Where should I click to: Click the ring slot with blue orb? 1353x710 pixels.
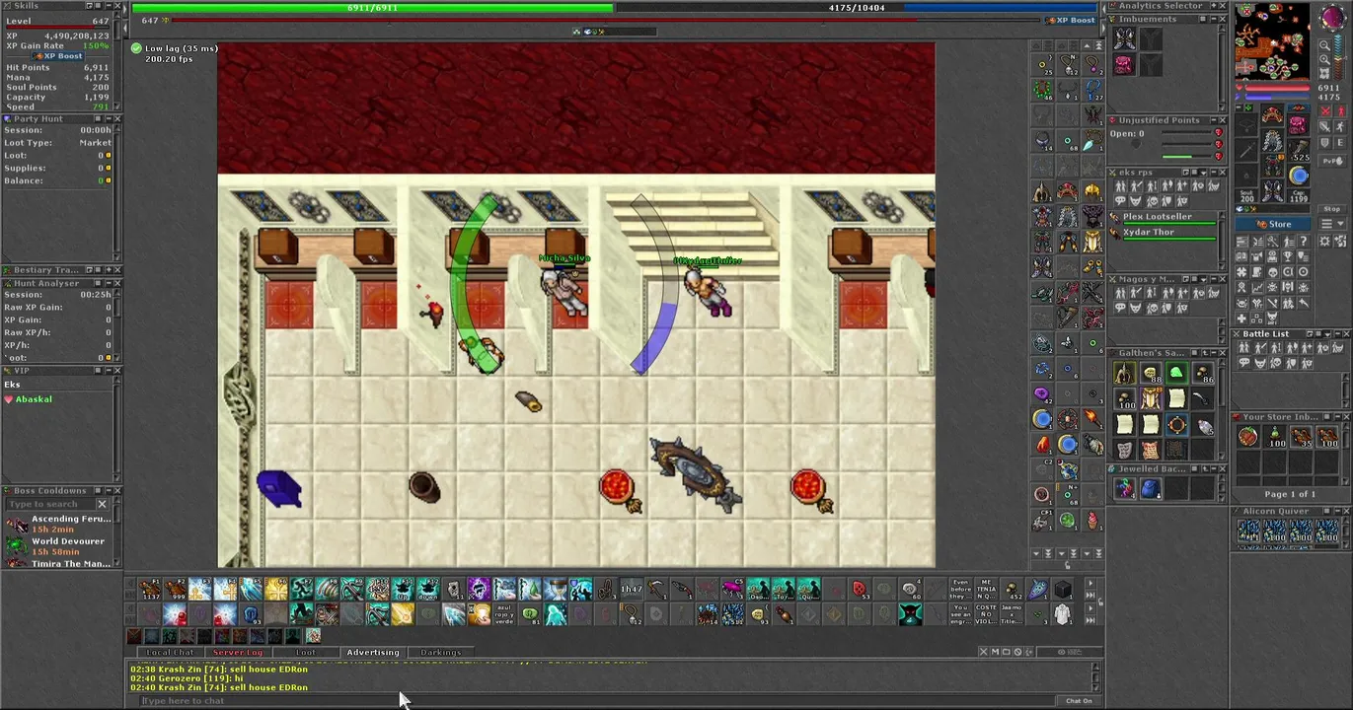pyautogui.click(x=1298, y=177)
